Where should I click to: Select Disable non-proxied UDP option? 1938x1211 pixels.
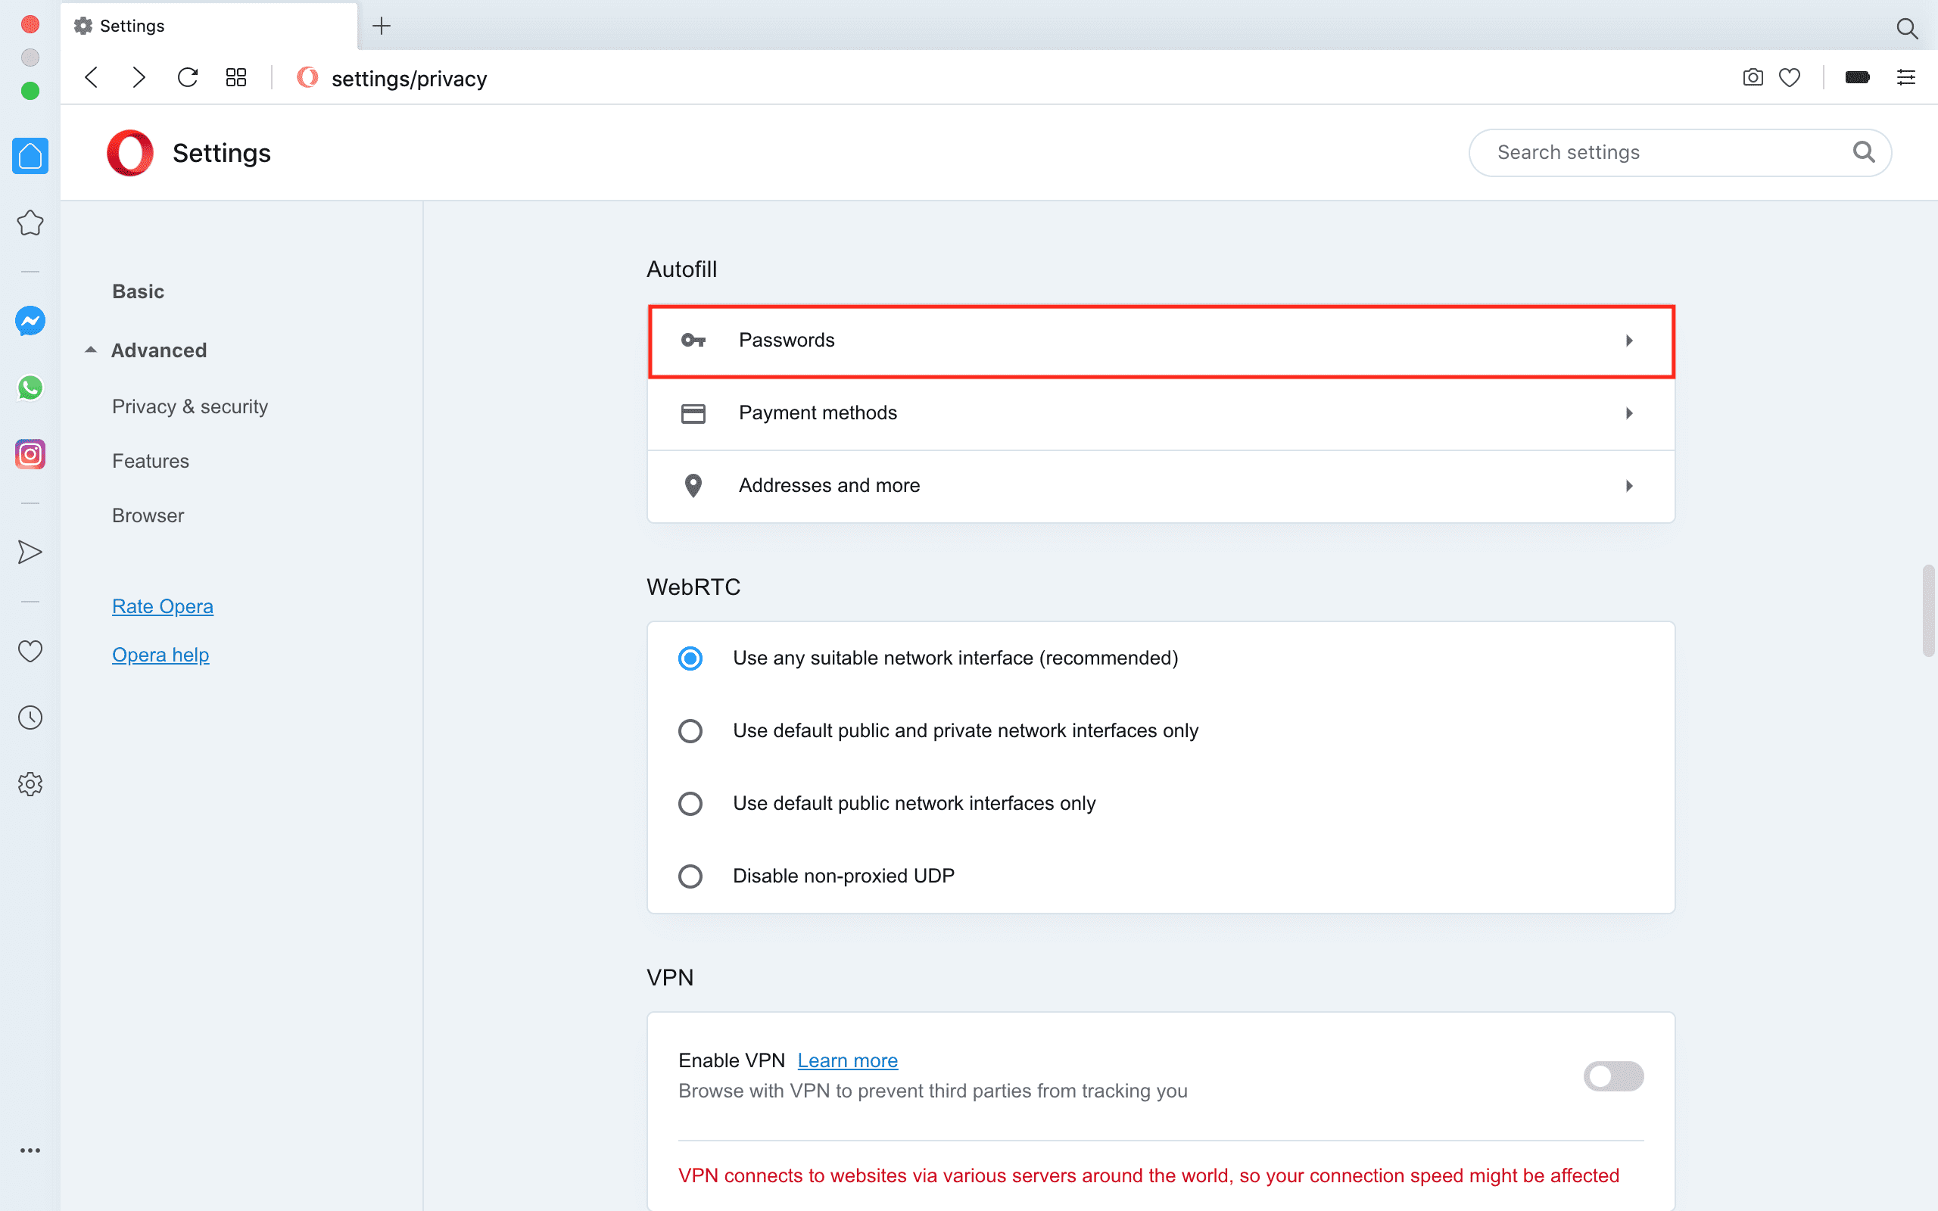click(690, 876)
